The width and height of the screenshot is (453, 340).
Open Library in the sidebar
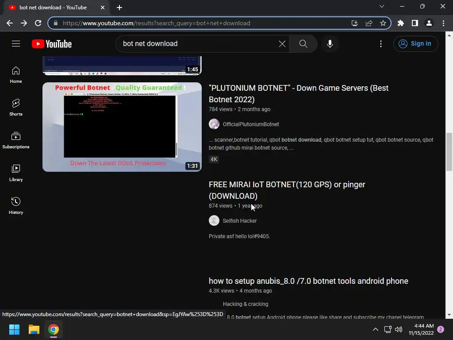point(16,173)
